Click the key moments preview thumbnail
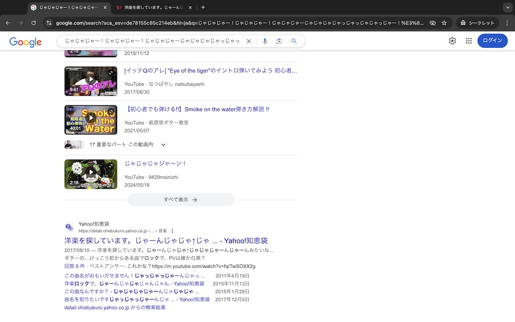 pyautogui.click(x=74, y=145)
